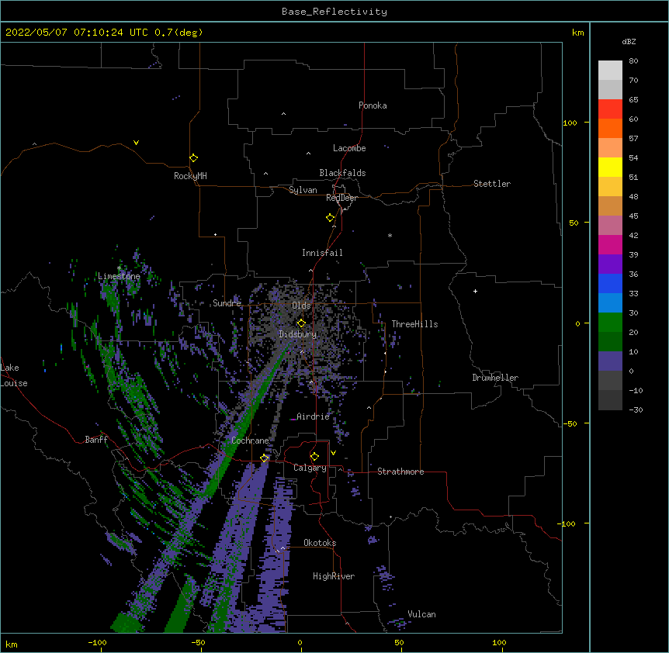
Task: Click the RedDeer city label
Action: [x=341, y=198]
